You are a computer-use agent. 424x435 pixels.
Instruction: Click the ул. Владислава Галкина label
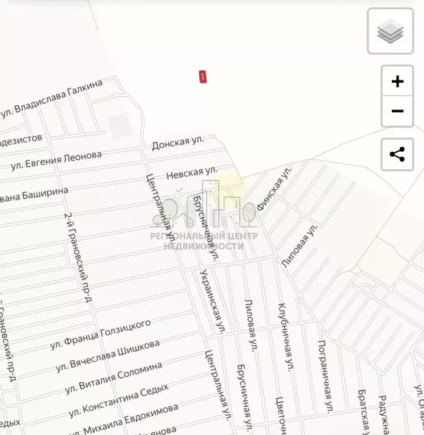pos(52,99)
